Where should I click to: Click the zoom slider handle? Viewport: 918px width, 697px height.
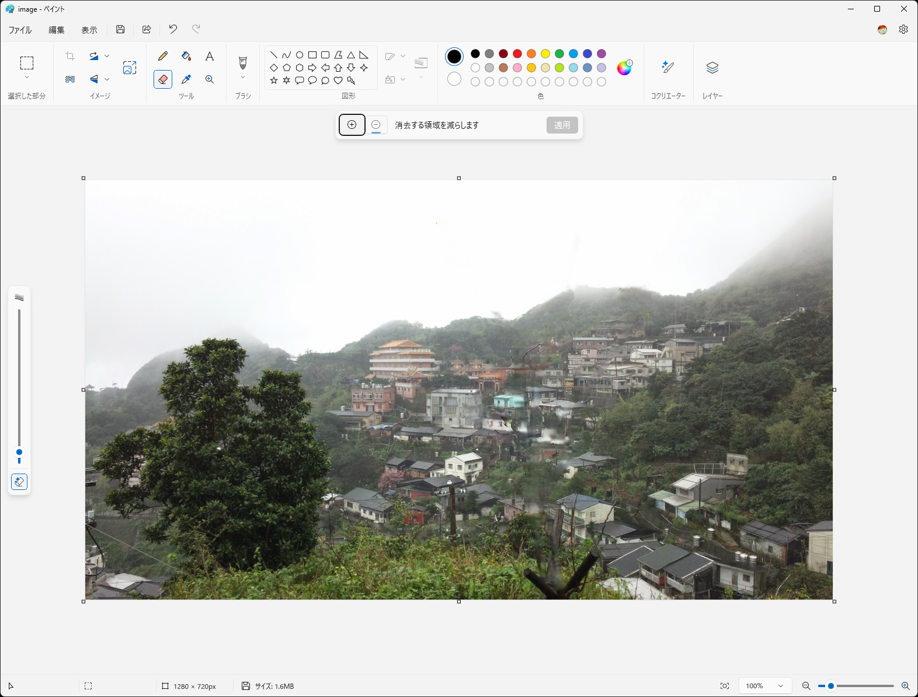click(x=831, y=686)
